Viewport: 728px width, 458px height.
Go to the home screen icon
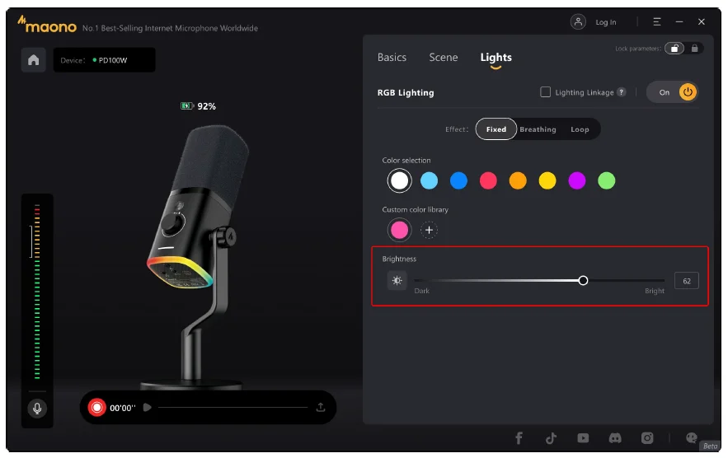(34, 60)
